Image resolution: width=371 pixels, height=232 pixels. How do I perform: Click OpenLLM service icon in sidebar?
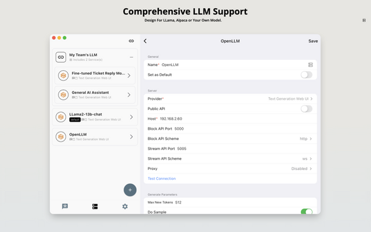point(61,137)
